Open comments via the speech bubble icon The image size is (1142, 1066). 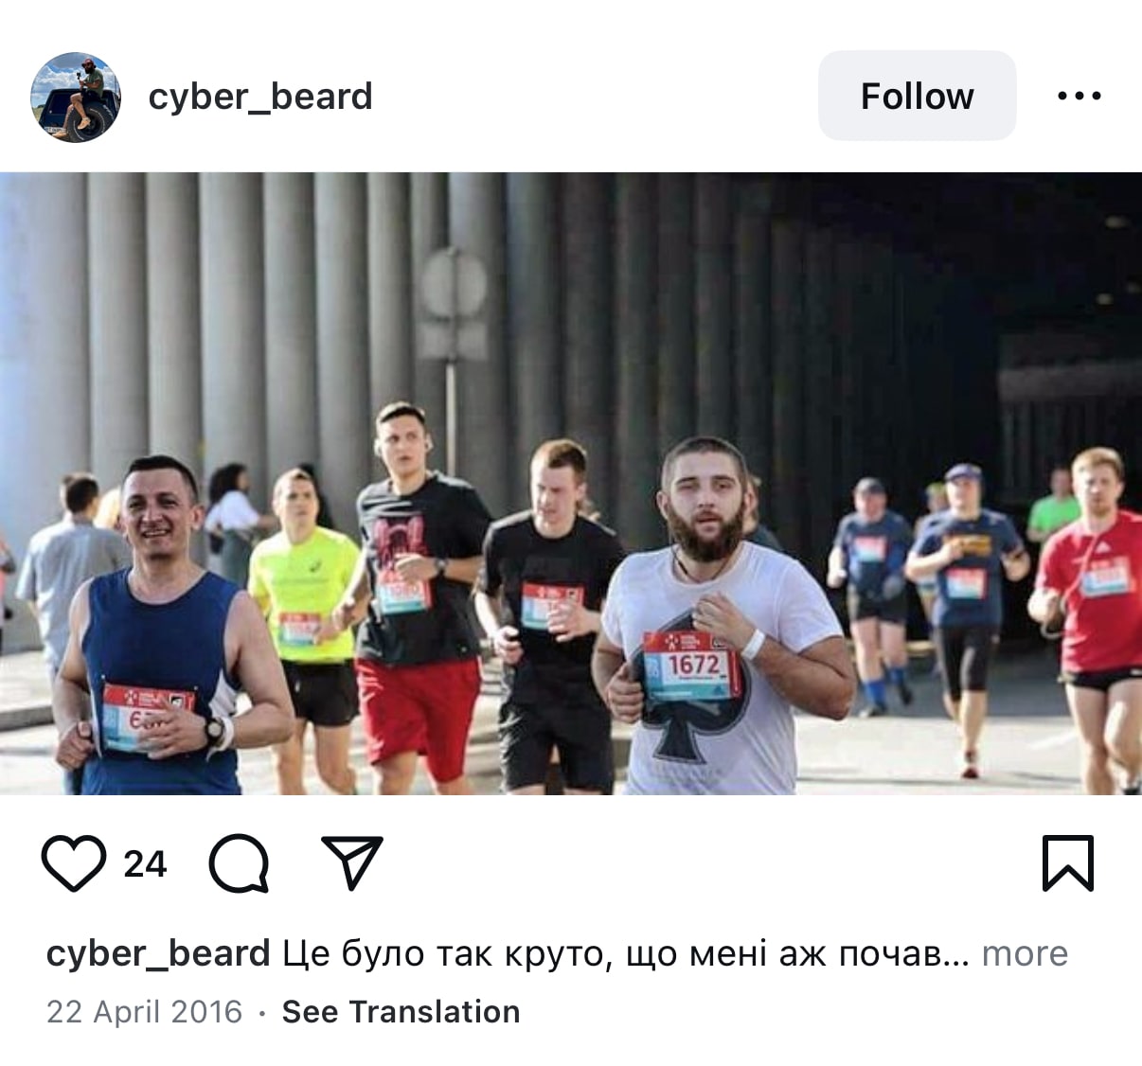[x=239, y=863]
